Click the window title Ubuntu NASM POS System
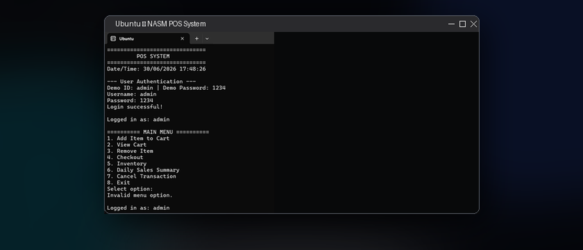Image resolution: width=583 pixels, height=250 pixels. point(160,24)
